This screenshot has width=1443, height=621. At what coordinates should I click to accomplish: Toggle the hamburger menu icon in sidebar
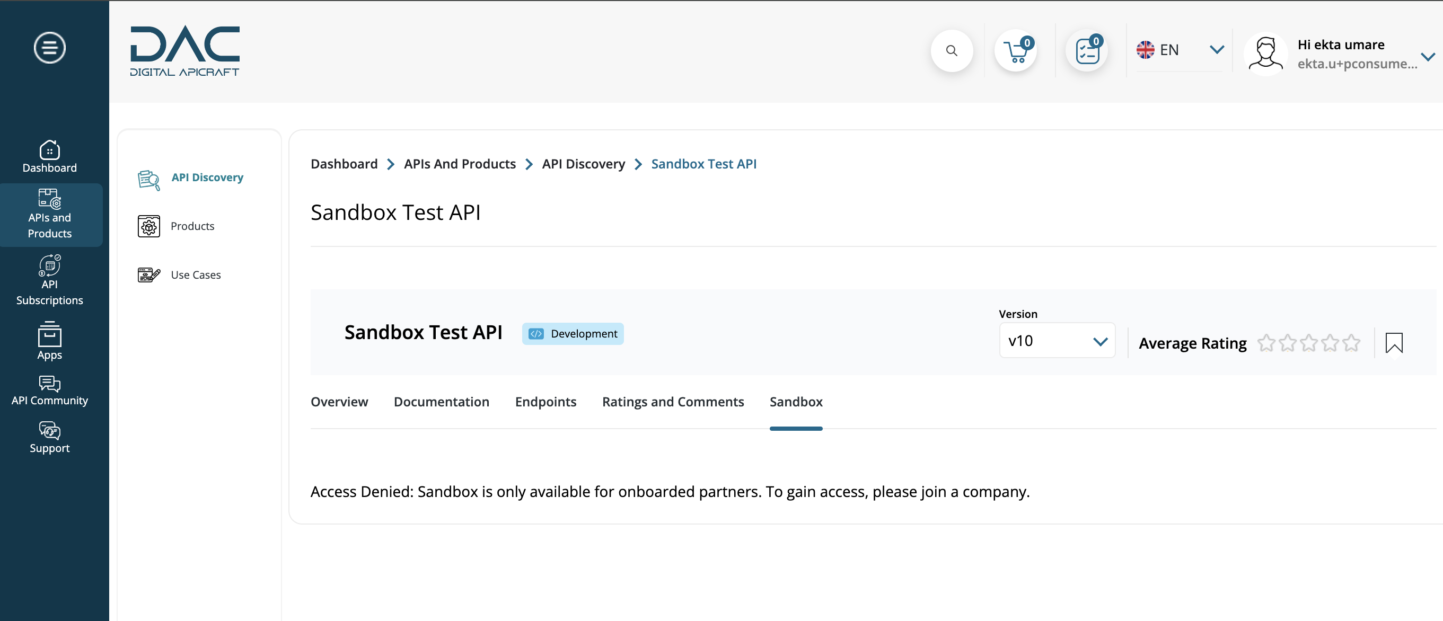pos(49,48)
